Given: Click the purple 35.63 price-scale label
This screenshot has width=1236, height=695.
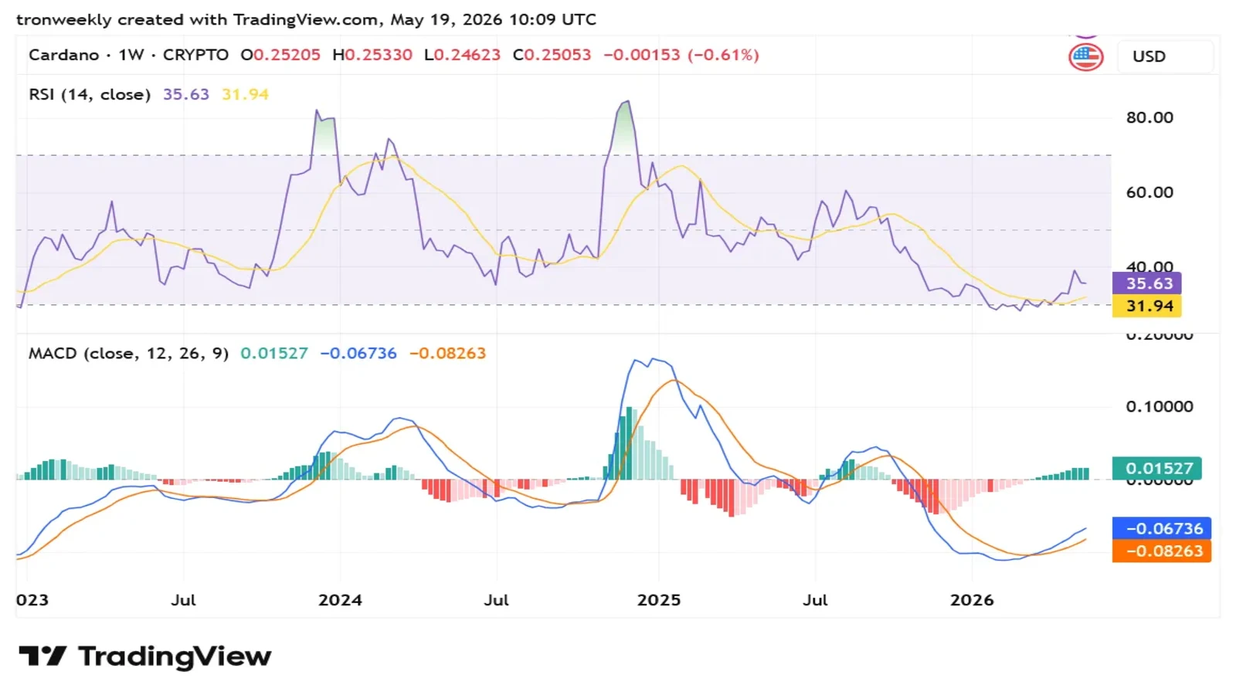Looking at the screenshot, I should coord(1146,283).
